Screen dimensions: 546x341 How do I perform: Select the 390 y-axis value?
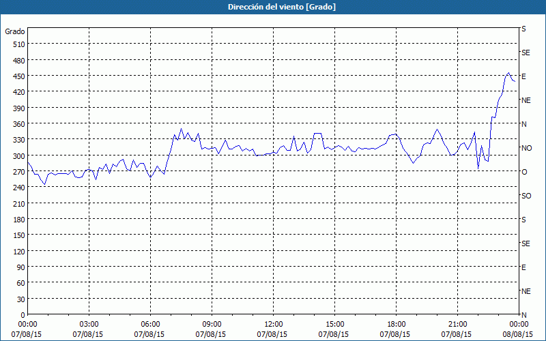pyautogui.click(x=20, y=108)
